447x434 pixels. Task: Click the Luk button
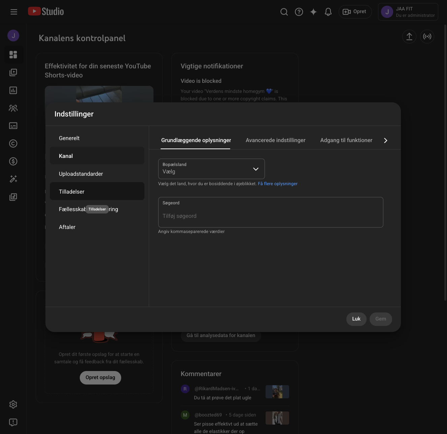coord(356,319)
